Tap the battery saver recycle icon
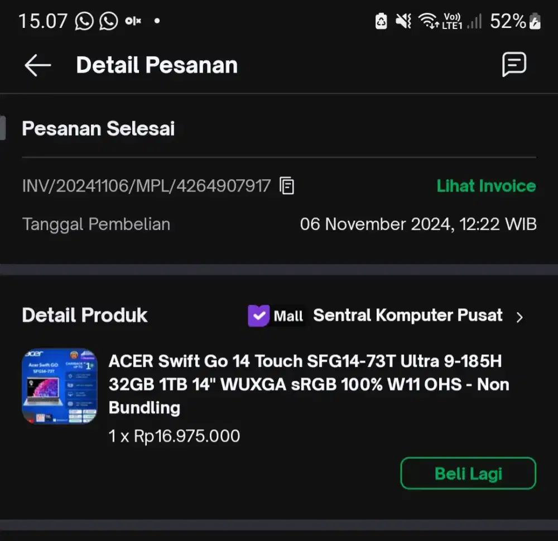 (381, 21)
